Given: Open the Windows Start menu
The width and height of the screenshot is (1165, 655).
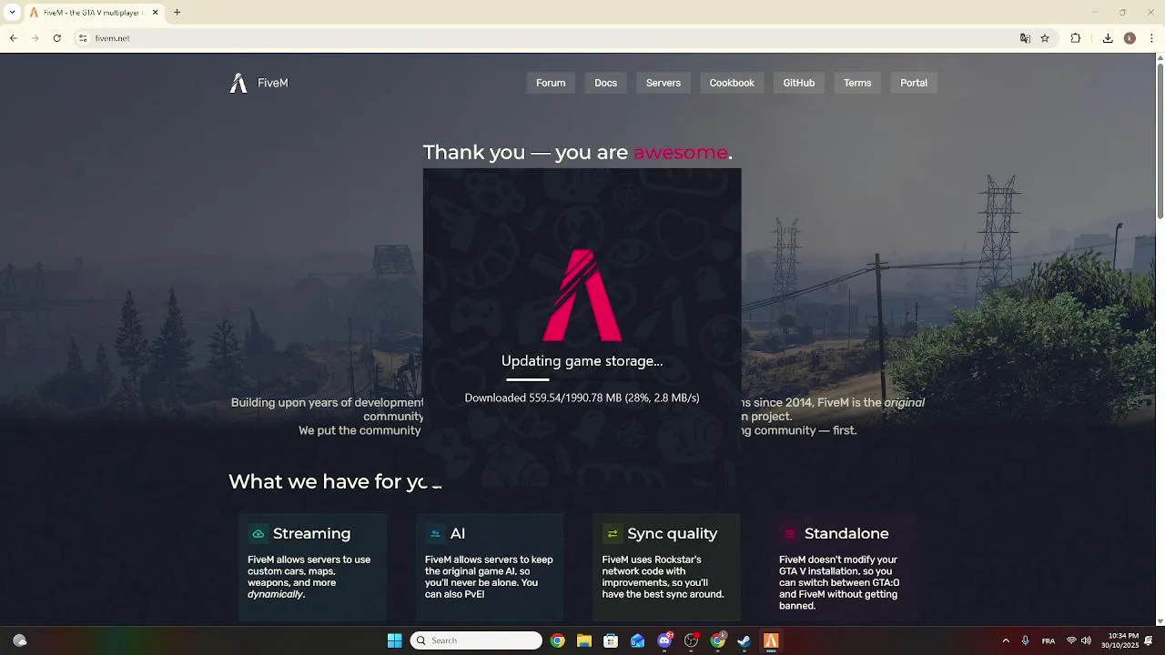Looking at the screenshot, I should pyautogui.click(x=395, y=640).
